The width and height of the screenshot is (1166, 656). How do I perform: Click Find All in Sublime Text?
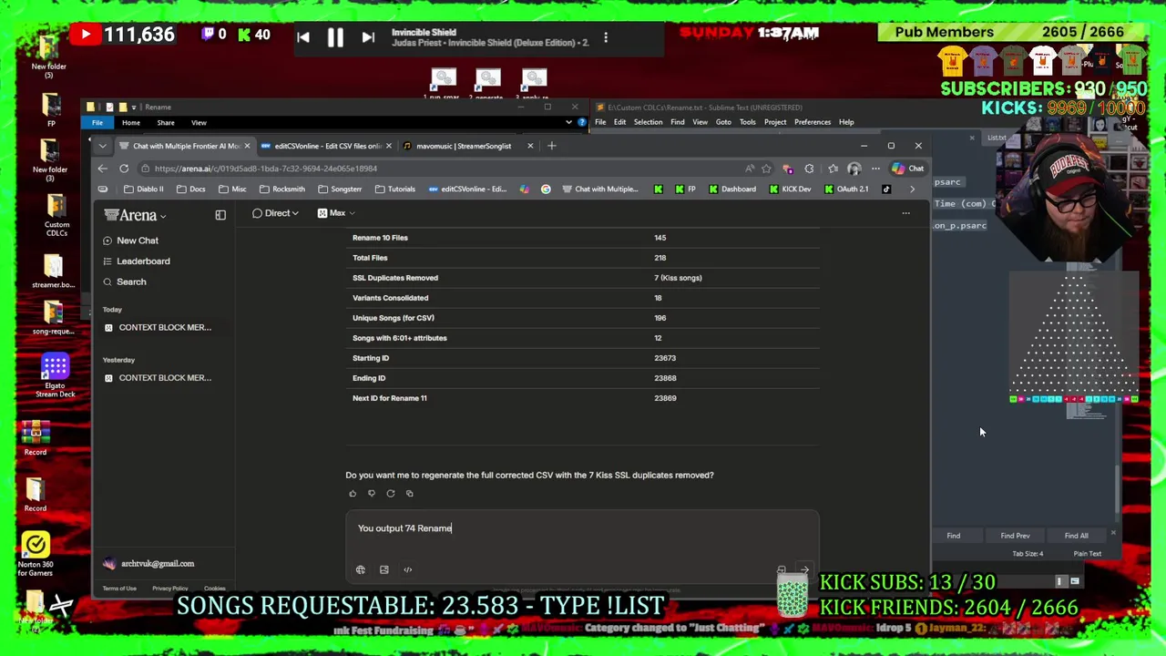(1076, 536)
